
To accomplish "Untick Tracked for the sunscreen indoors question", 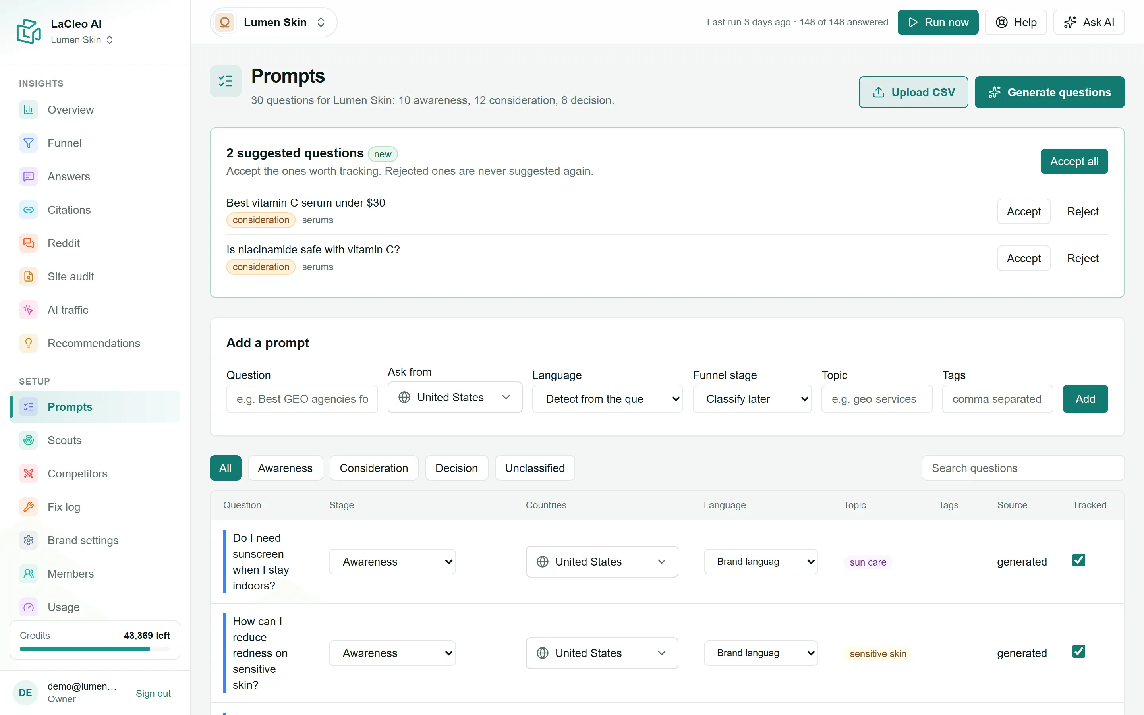I will (1078, 560).
